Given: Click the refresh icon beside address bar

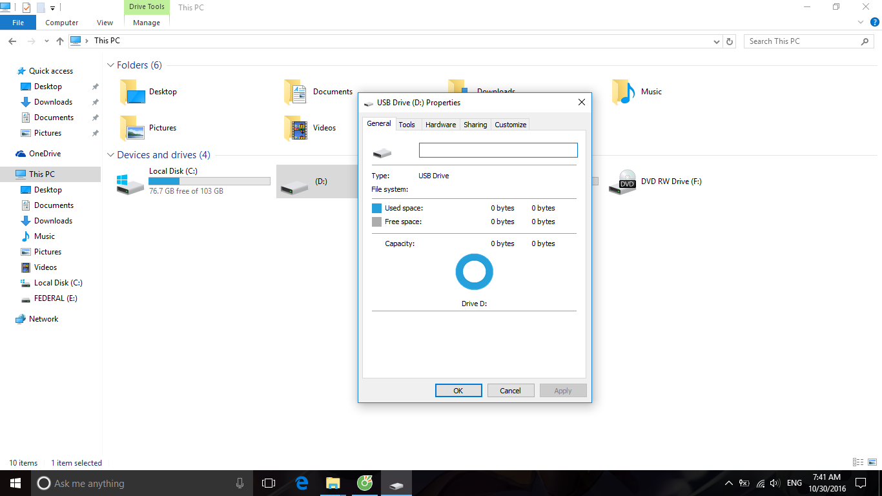Looking at the screenshot, I should click(x=730, y=41).
